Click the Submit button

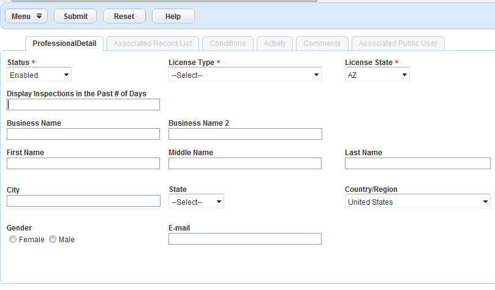[x=75, y=17]
